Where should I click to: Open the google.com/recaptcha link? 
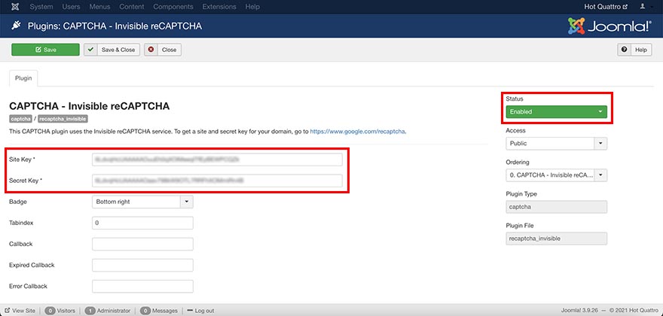[358, 131]
